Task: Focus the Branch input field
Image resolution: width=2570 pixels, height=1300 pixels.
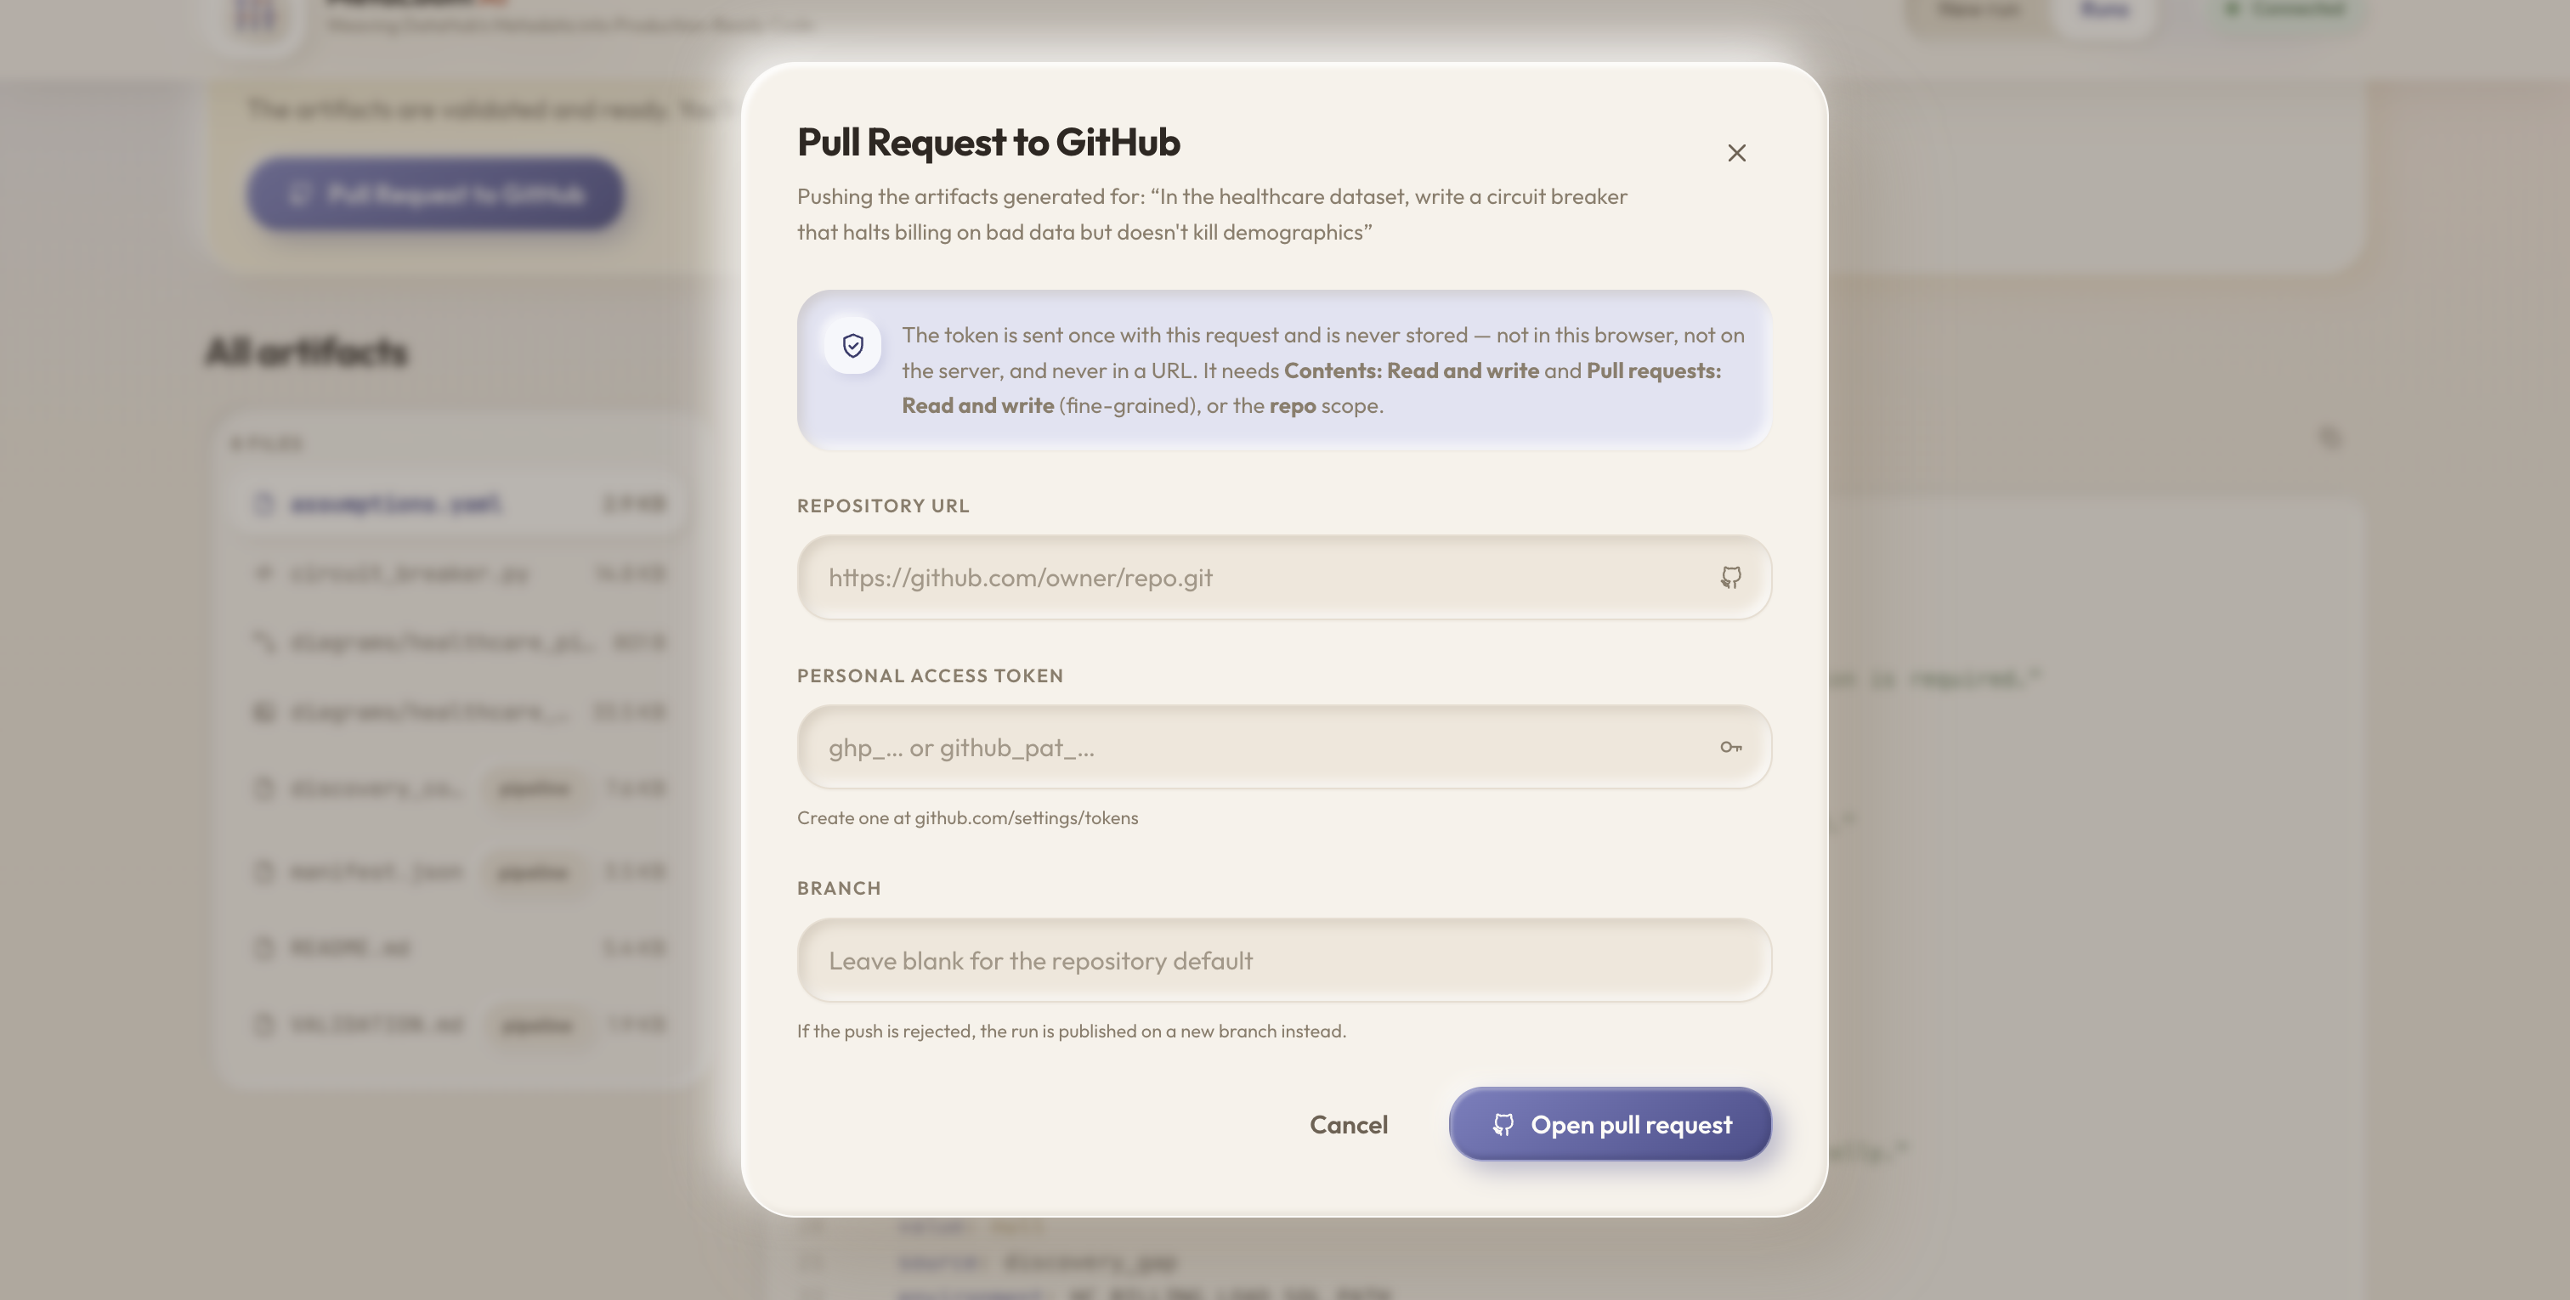Action: [x=1284, y=960]
